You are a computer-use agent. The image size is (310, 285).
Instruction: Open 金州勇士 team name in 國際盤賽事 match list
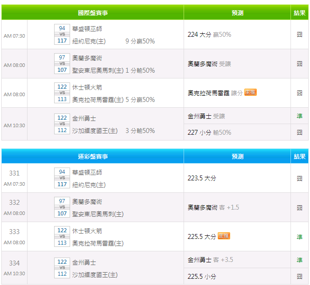coord(84,119)
